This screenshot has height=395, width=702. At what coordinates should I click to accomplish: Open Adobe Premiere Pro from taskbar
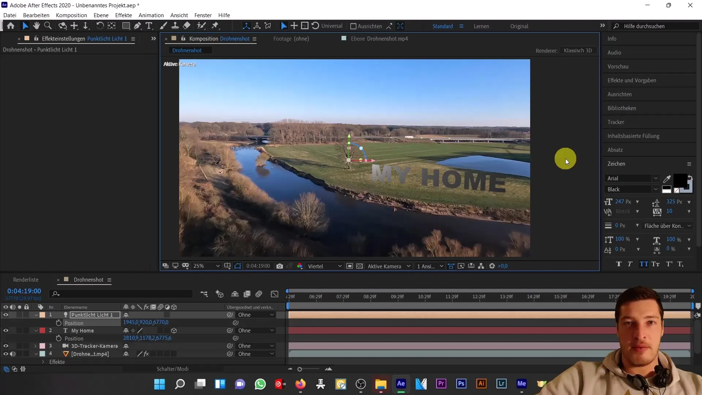tap(441, 384)
